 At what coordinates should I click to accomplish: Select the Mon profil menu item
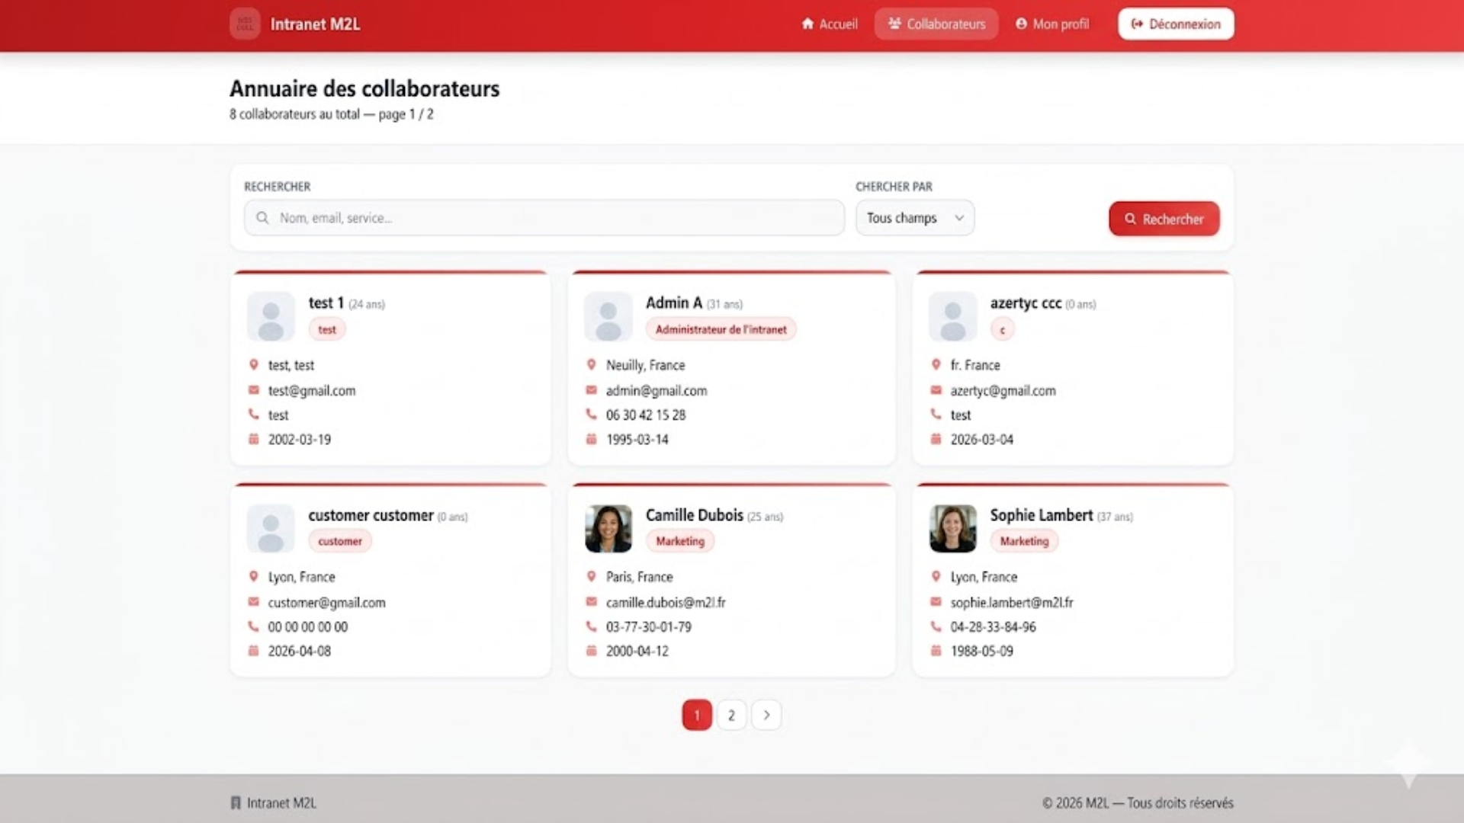(x=1052, y=24)
